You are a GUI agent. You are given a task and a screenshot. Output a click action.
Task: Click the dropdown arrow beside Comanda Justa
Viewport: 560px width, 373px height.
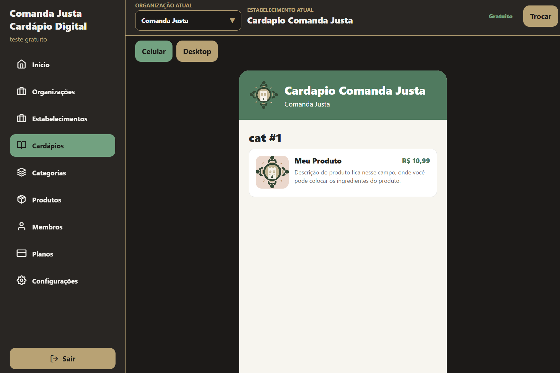pos(232,21)
